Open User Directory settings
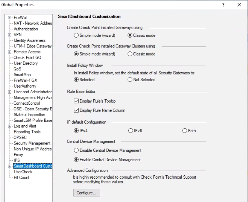Viewport: 248px width, 202px height. click(25, 63)
